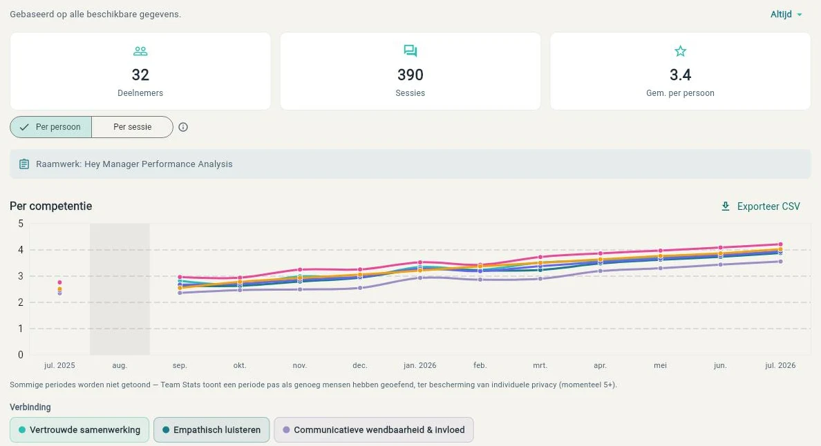Click the pink data point at jan. 2026
This screenshot has width=821, height=446.
click(420, 262)
